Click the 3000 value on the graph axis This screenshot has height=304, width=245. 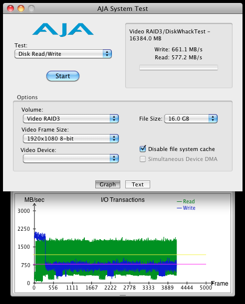click(23, 211)
